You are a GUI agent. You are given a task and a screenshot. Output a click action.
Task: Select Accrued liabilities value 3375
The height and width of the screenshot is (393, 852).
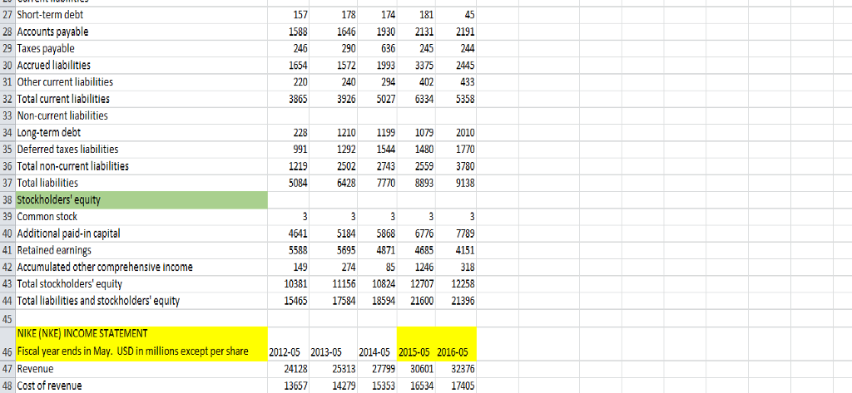(417, 65)
